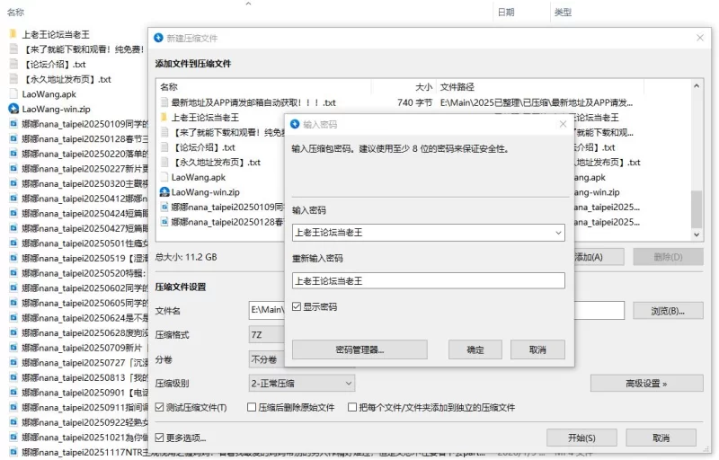719x460 pixels.
Task: Select 【来了就能下载和观看!纯免费!】 file in Explorer
Action: (83, 49)
